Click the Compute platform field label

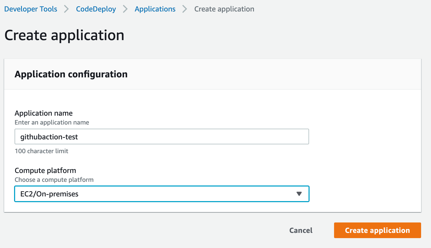pos(45,171)
